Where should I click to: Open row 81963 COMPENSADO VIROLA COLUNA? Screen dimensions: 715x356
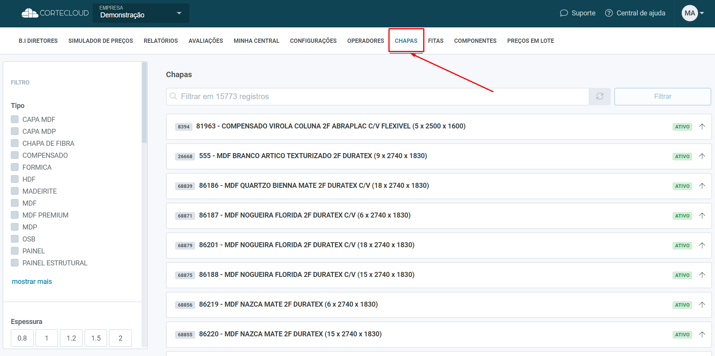point(439,127)
